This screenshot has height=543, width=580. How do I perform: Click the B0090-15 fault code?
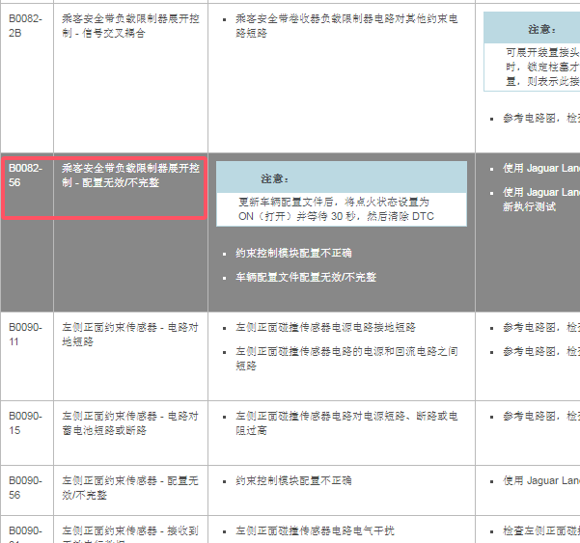(25, 422)
